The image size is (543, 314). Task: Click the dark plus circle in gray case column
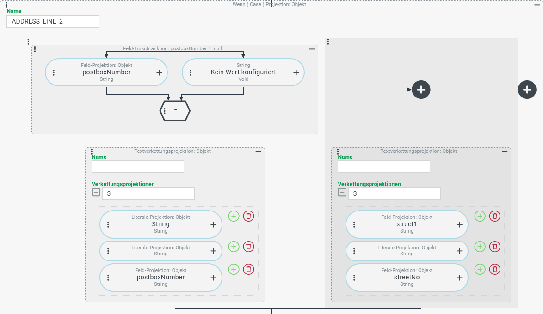(421, 89)
